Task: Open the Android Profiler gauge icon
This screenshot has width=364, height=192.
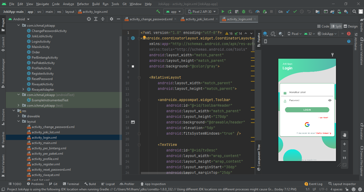Action: tap(258, 12)
